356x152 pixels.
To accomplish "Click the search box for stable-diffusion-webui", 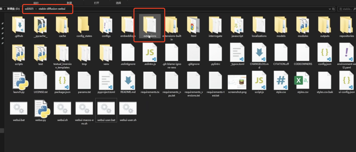I will pos(347,9).
